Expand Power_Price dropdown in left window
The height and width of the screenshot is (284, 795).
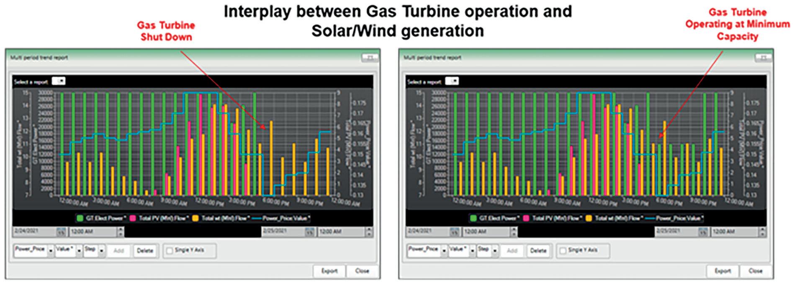pos(51,250)
